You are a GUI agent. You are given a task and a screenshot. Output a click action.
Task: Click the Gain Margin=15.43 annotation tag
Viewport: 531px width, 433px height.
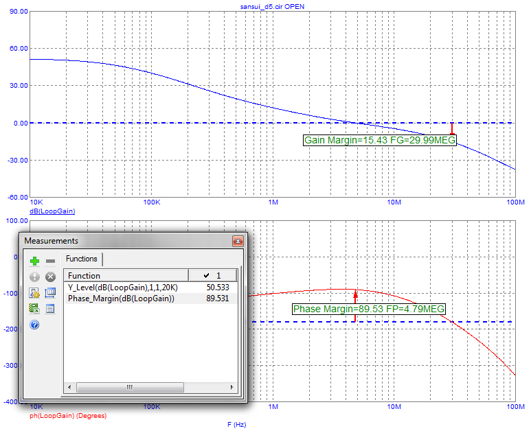coord(380,140)
